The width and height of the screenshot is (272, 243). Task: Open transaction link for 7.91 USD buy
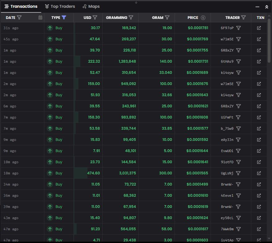coord(259,151)
